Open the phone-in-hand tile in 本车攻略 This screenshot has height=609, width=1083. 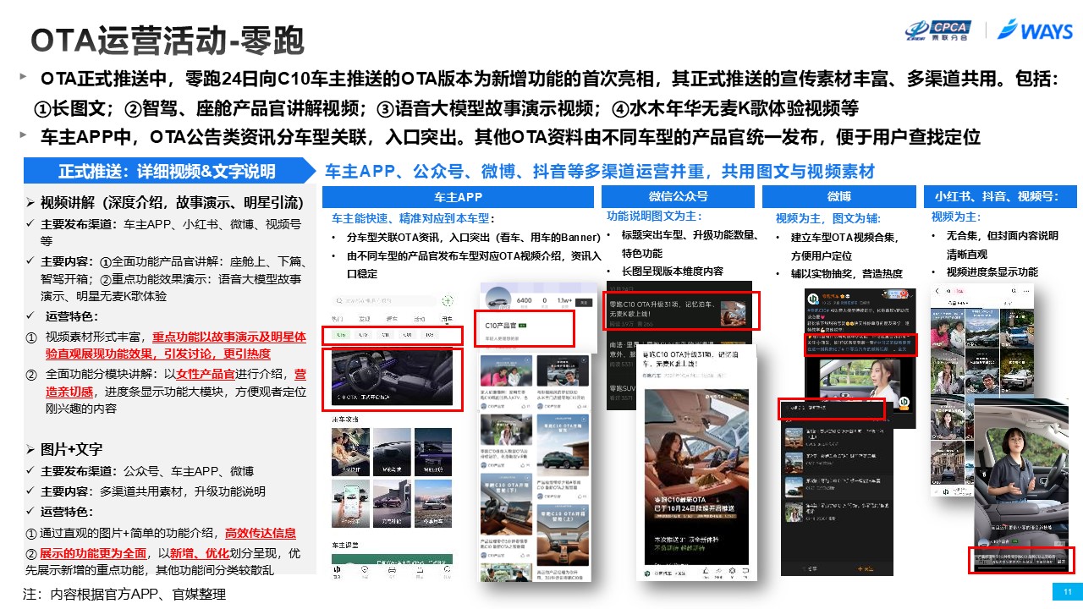[x=350, y=503]
